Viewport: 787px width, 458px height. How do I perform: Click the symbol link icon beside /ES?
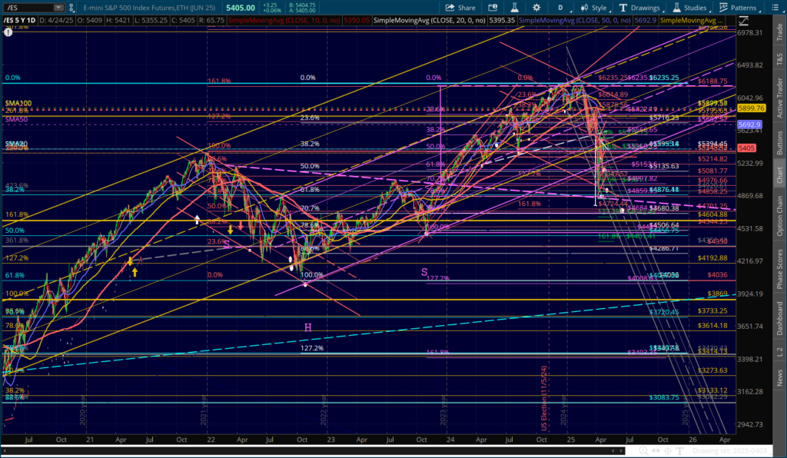[x=71, y=8]
